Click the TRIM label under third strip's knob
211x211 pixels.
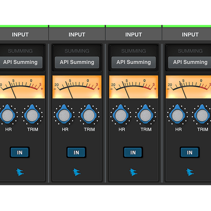pos(146,129)
